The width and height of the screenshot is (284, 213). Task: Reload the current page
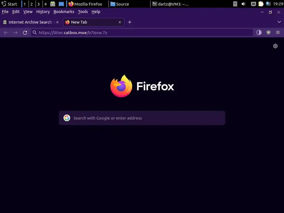25,33
